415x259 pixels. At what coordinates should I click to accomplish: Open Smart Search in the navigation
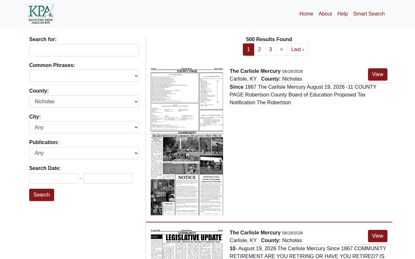369,14
